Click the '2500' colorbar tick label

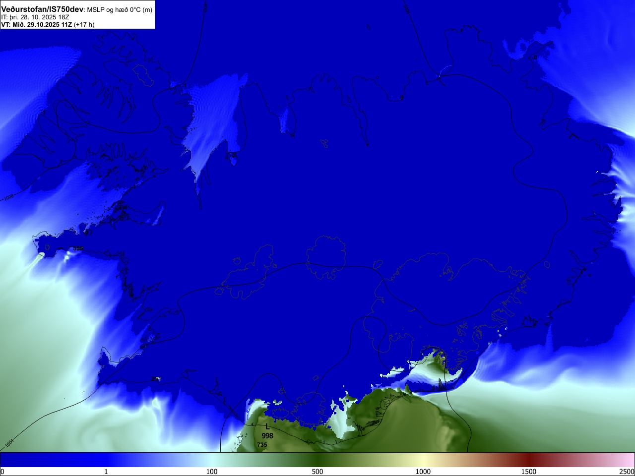(627, 472)
